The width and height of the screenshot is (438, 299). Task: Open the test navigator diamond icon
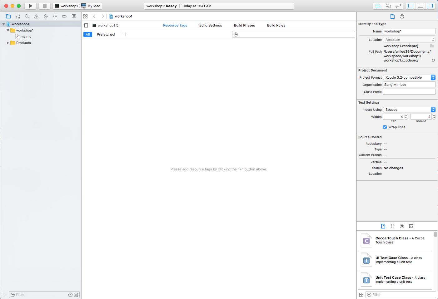tap(46, 16)
